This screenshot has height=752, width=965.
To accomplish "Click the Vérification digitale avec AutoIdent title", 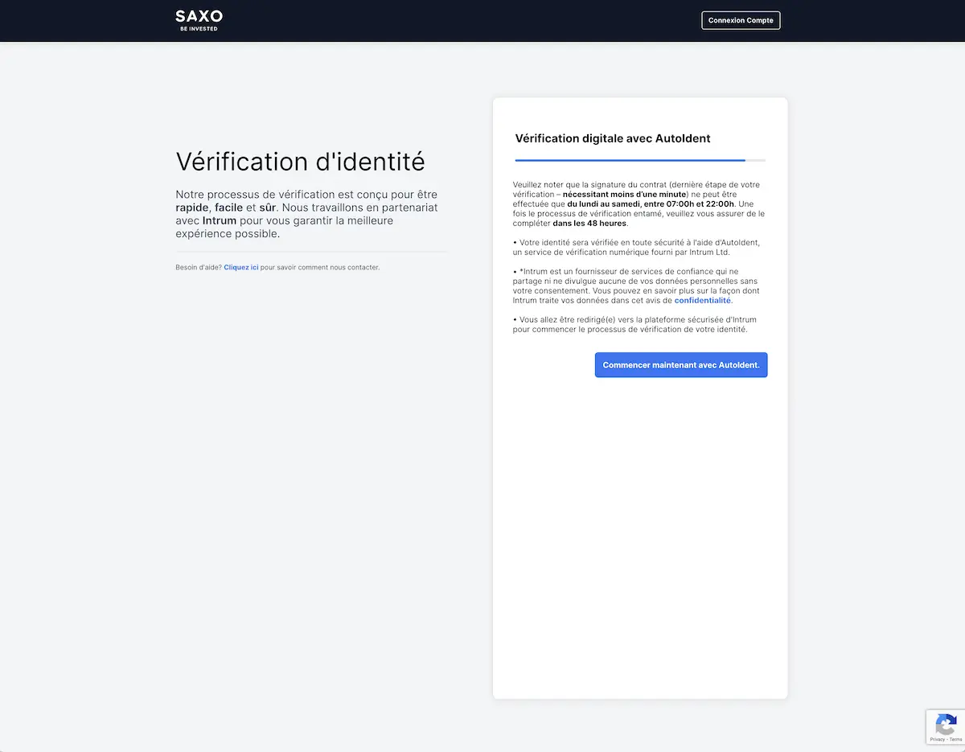I will [613, 138].
